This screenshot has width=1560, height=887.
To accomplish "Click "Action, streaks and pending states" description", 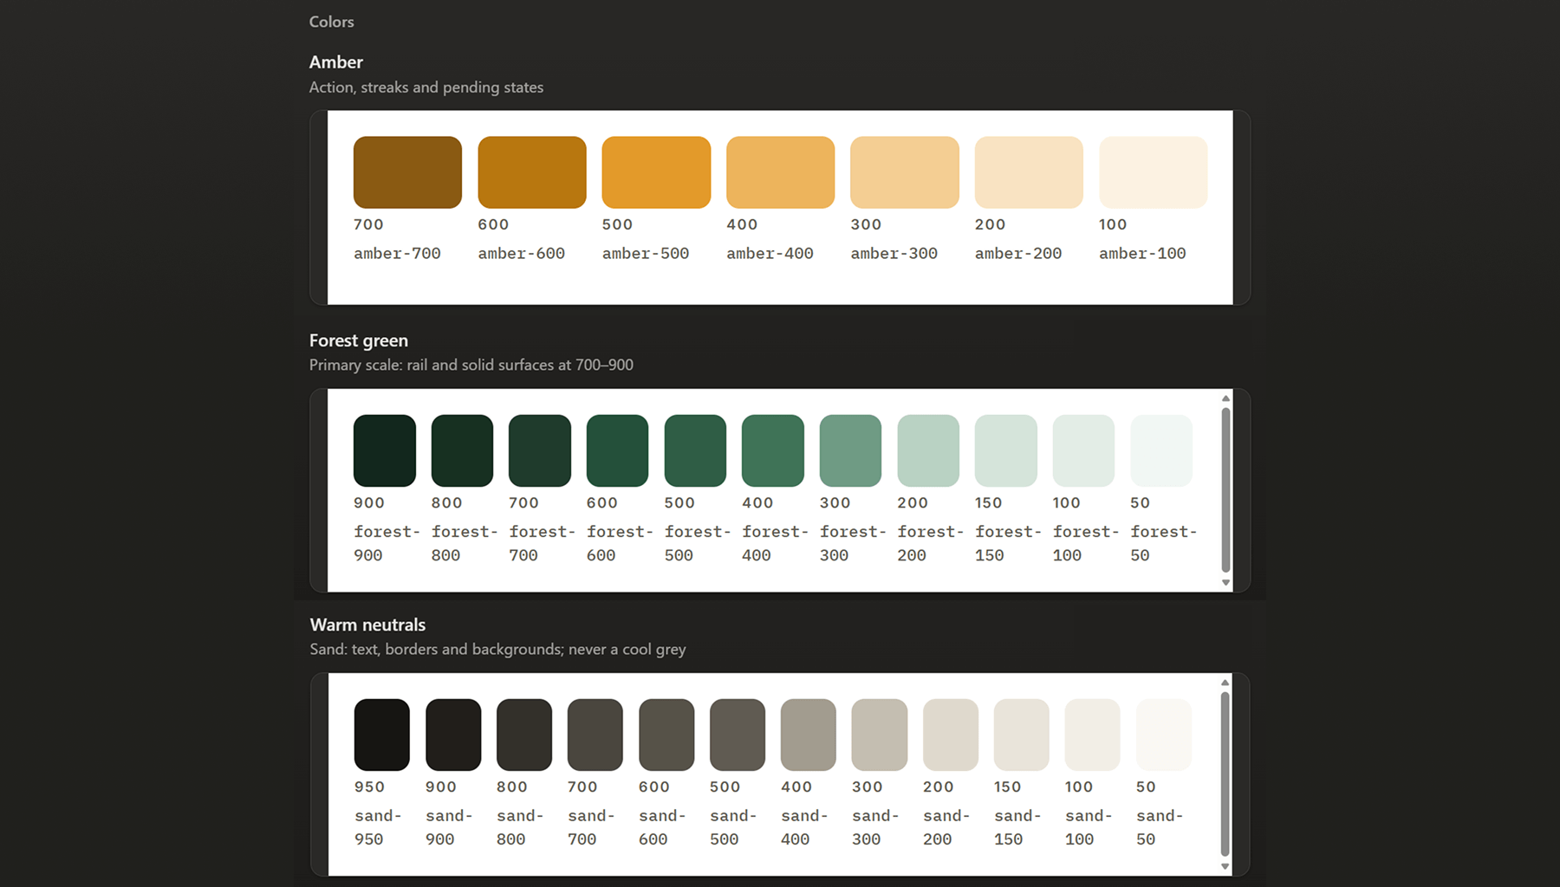I will click(x=426, y=87).
